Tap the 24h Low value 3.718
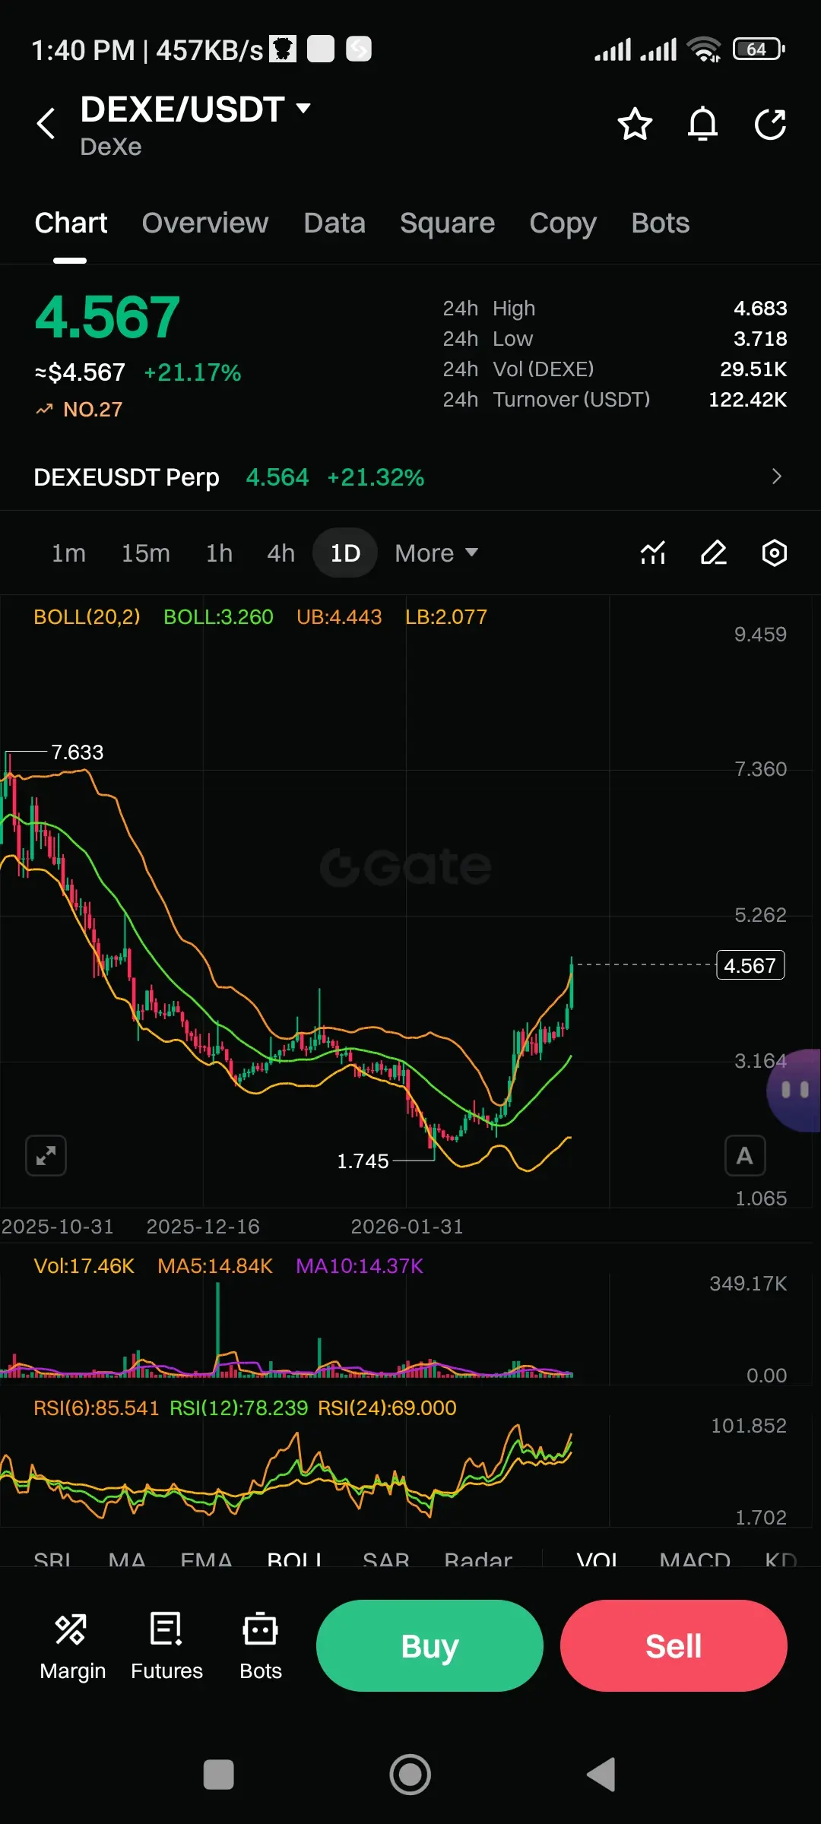Image resolution: width=821 pixels, height=1824 pixels. [760, 339]
